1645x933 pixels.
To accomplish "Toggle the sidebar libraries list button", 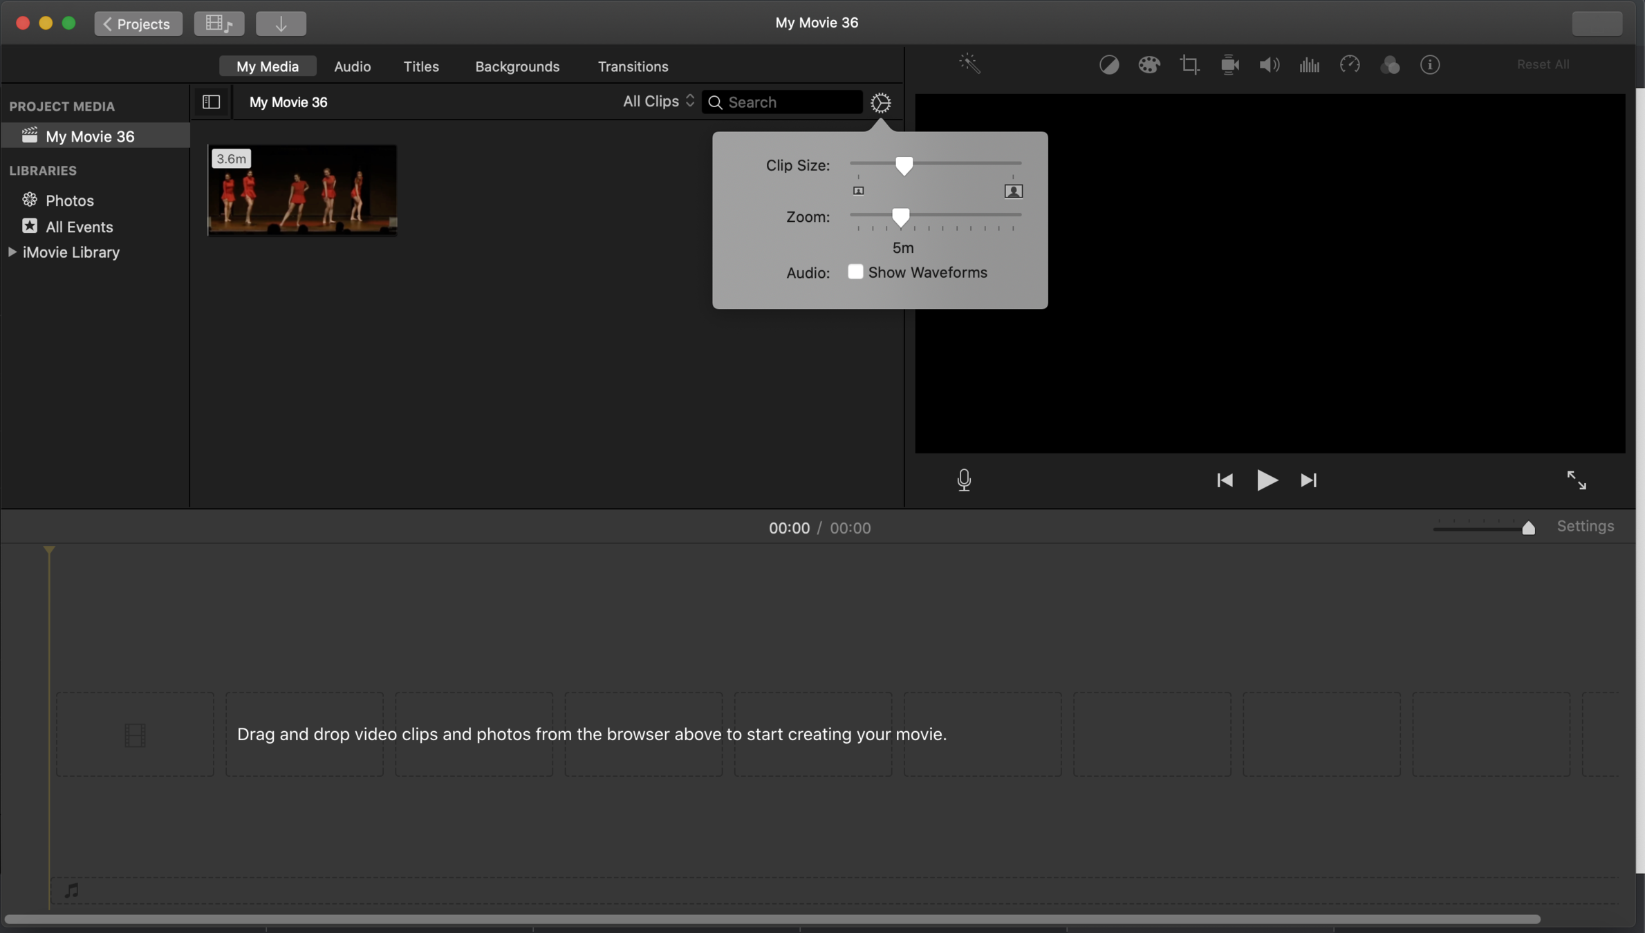I will pyautogui.click(x=211, y=102).
